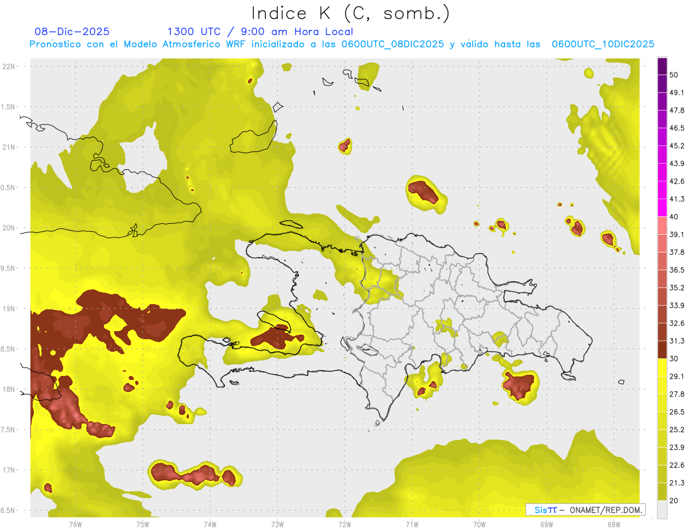Click the '76W' longitude axis label
Screen dimensions: 689x532
pos(75,524)
